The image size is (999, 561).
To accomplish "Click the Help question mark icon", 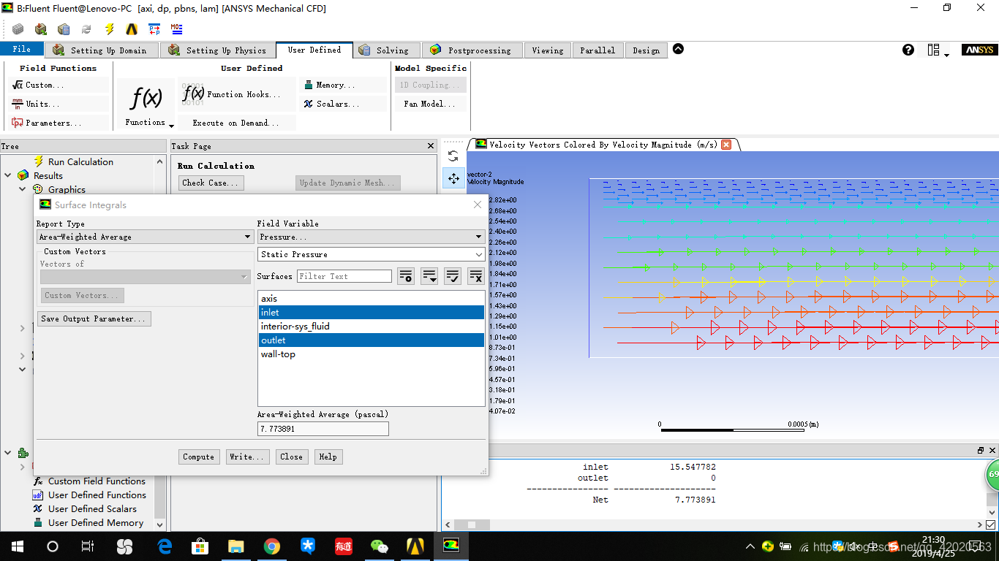I will [908, 50].
